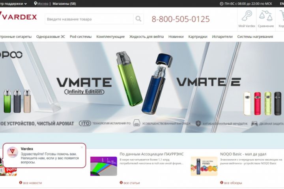Viewport: 284px width, 189px height.
Task: Open Pod-системы menu
Action: coord(80,37)
